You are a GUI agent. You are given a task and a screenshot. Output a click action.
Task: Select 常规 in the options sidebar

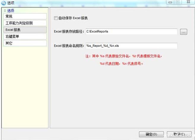coord(24,16)
